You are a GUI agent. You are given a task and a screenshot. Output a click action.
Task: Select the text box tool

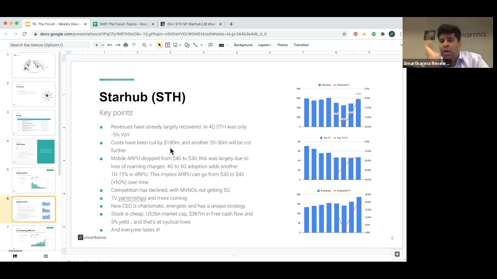tap(168, 45)
